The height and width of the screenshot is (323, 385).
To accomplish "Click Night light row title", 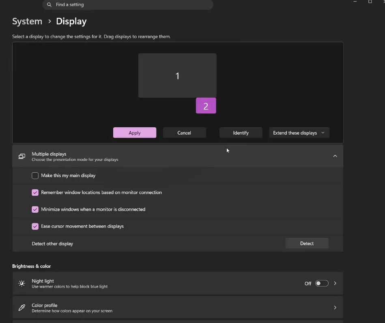I will click(x=43, y=281).
